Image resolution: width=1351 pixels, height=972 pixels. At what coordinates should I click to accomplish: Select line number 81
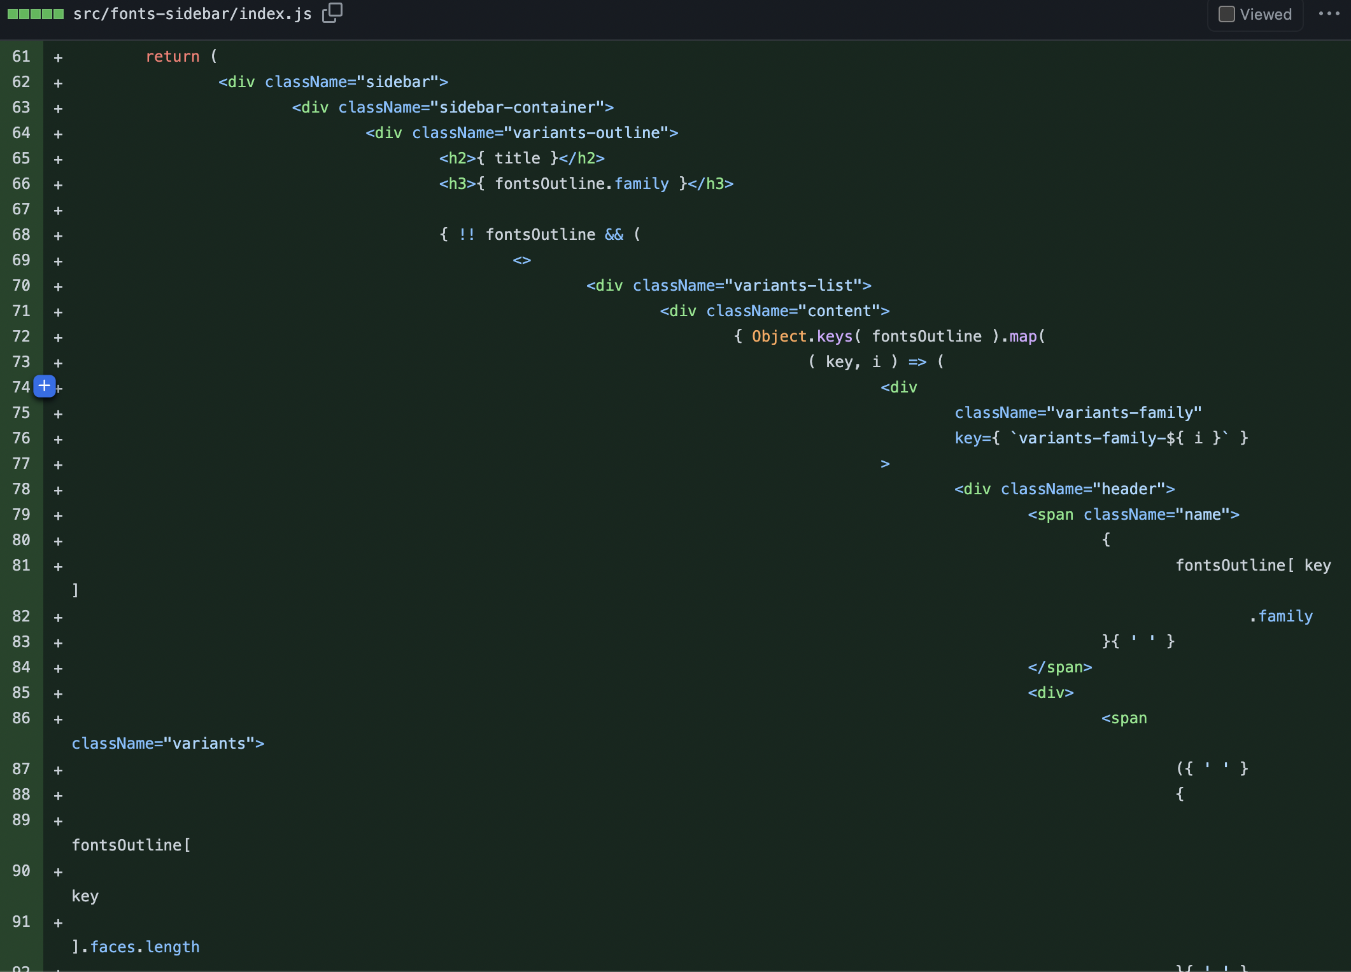(x=21, y=566)
